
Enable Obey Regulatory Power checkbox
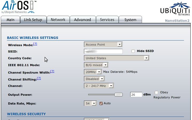point(156,93)
